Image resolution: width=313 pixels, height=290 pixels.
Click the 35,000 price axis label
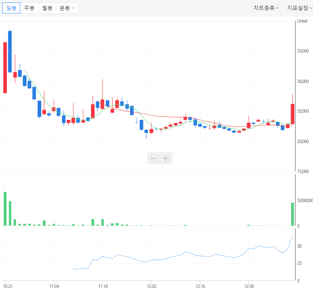[x=303, y=51]
